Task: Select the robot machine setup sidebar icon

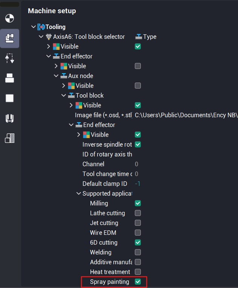Action: (x=10, y=38)
